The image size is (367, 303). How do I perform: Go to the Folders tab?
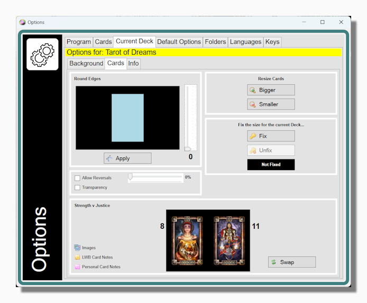[x=215, y=42]
